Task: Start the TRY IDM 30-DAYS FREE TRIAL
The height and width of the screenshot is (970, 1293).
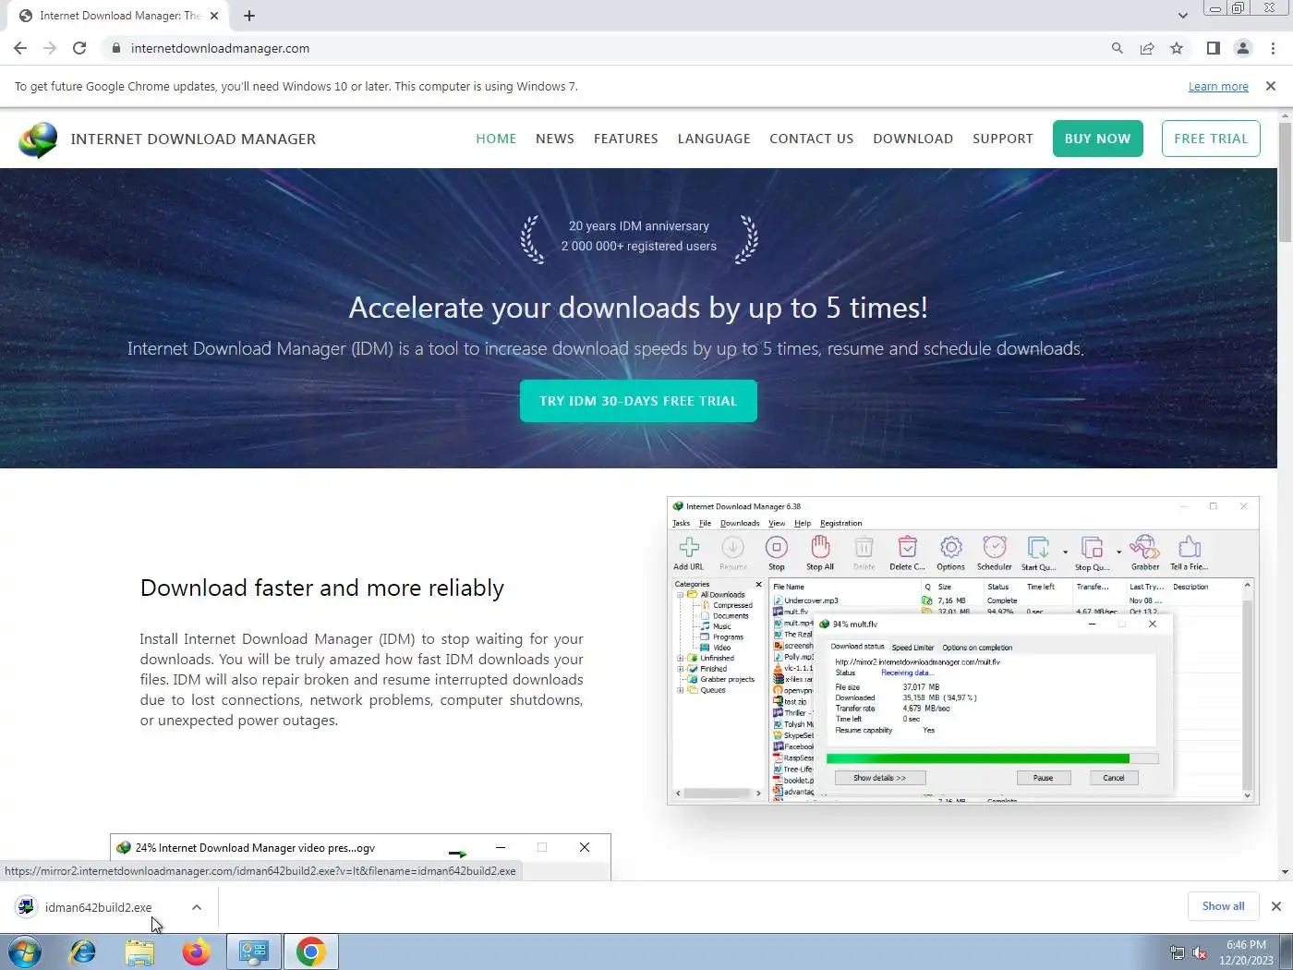Action: click(x=638, y=401)
